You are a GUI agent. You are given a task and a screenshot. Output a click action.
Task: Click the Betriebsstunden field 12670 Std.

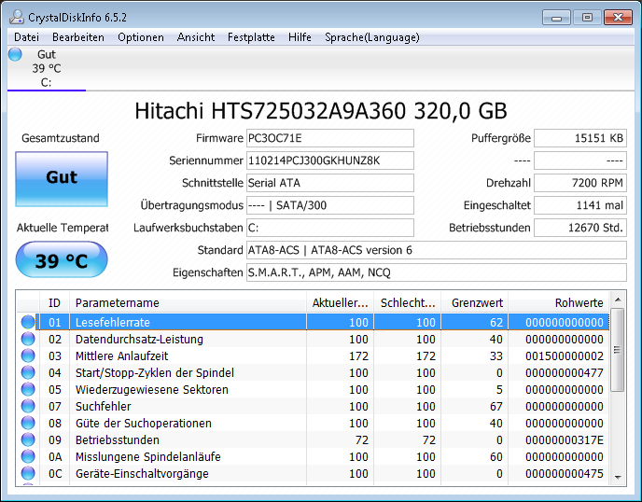pos(580,228)
